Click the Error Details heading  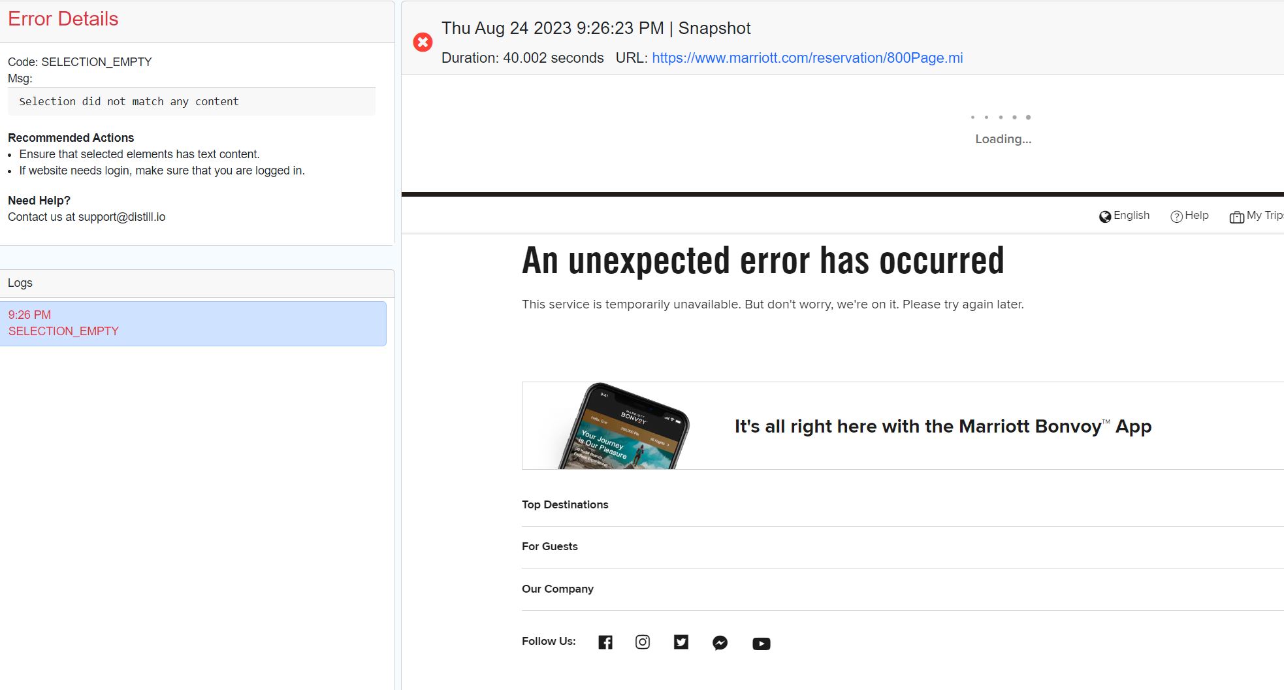(63, 19)
